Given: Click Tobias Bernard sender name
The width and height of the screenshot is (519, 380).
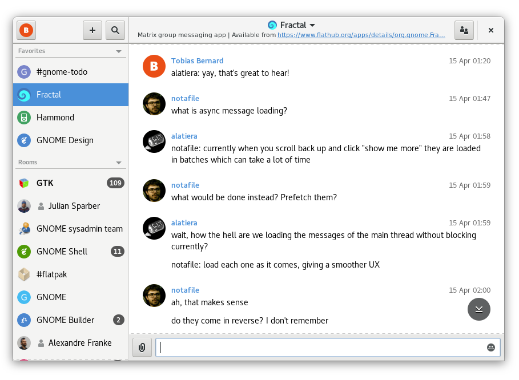Looking at the screenshot, I should point(198,61).
